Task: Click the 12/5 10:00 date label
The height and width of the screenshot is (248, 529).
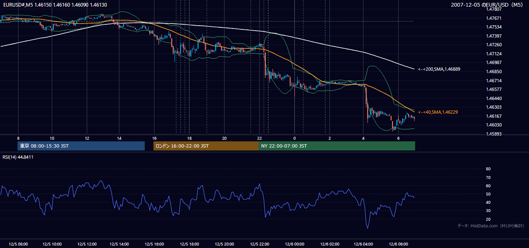Action: [x=52, y=244]
